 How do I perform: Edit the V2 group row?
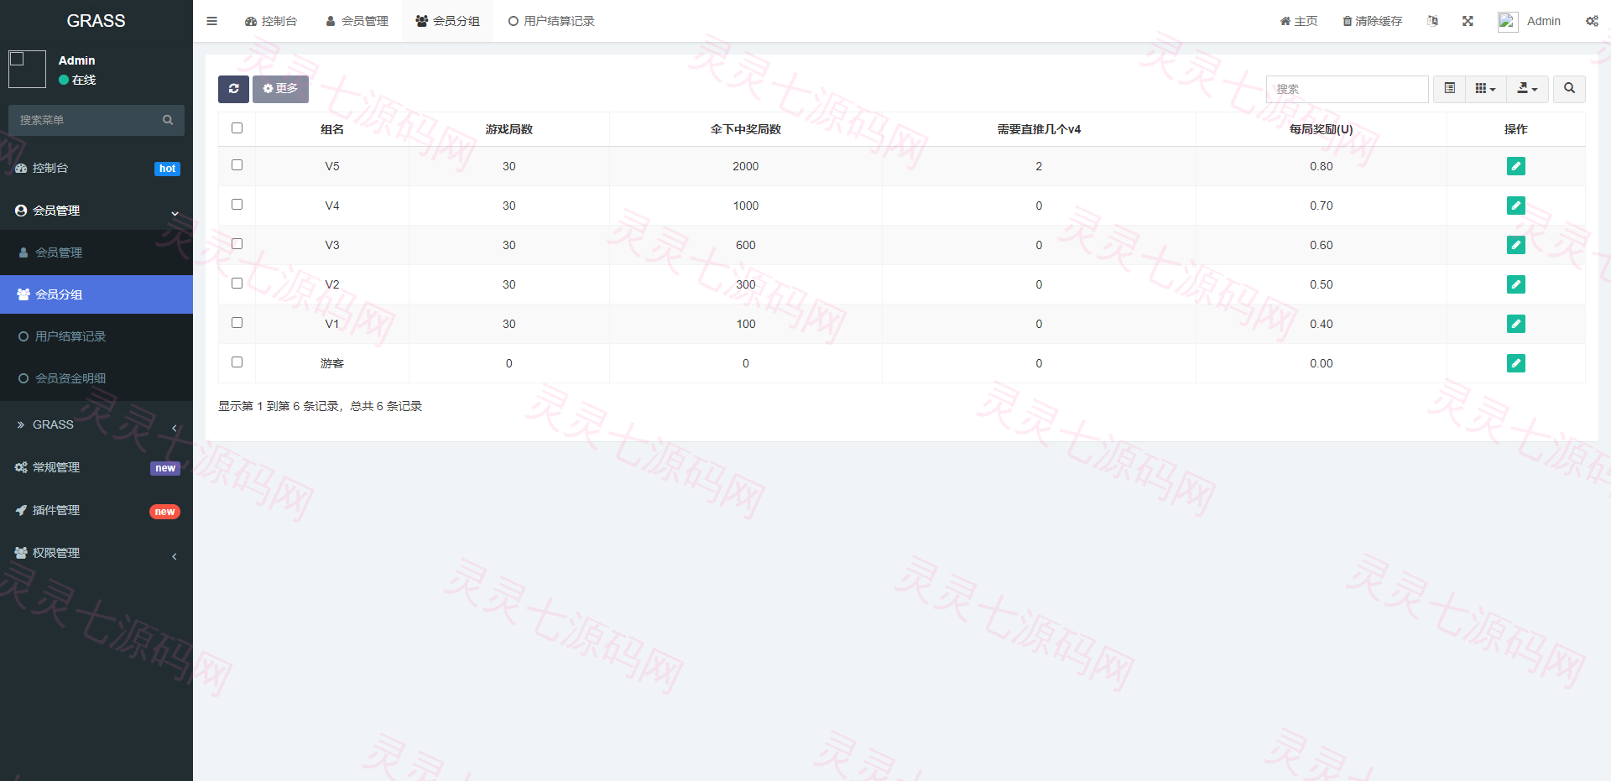point(1515,284)
